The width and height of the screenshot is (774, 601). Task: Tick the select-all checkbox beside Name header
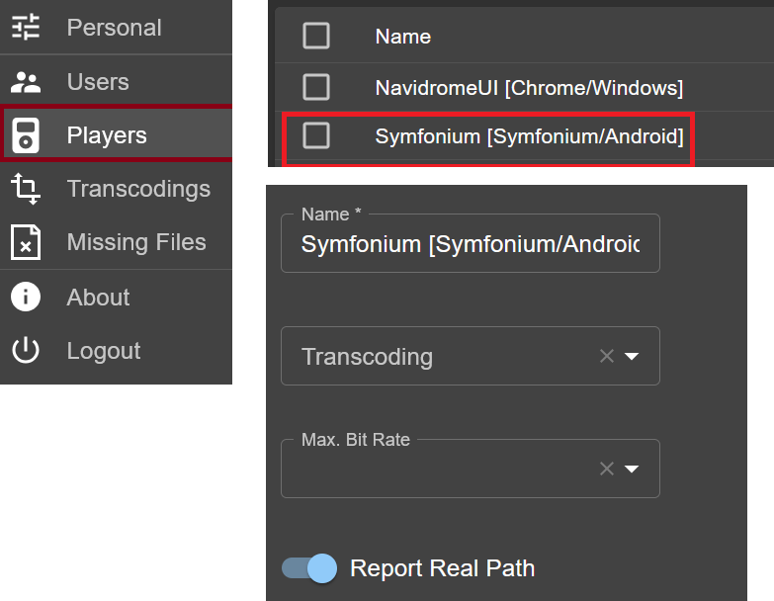pos(316,36)
